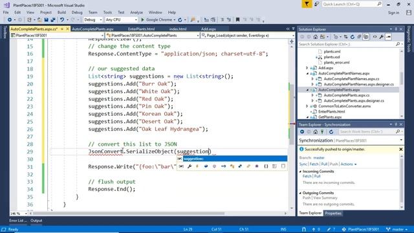Toggle the interfaces filter in IntelliSense popup
414x233 pixels.
(x=223, y=166)
